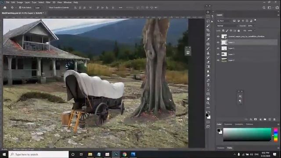
Task: Open the Layers panel flyout menu
Action: click(x=278, y=15)
